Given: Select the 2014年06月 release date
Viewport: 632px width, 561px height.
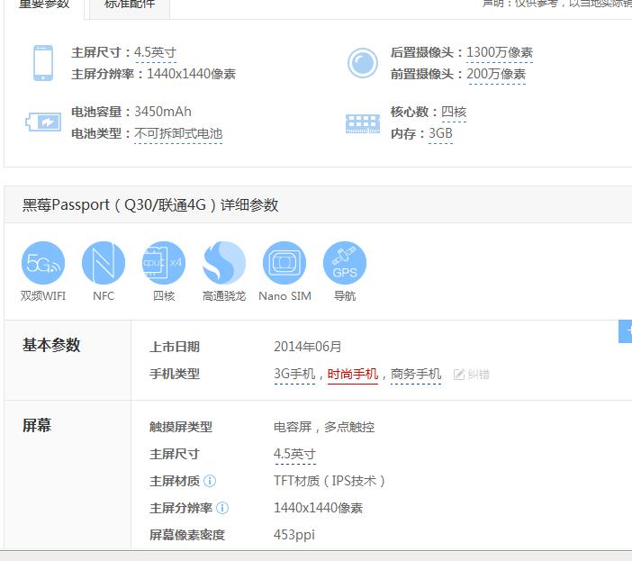Looking at the screenshot, I should [x=308, y=347].
